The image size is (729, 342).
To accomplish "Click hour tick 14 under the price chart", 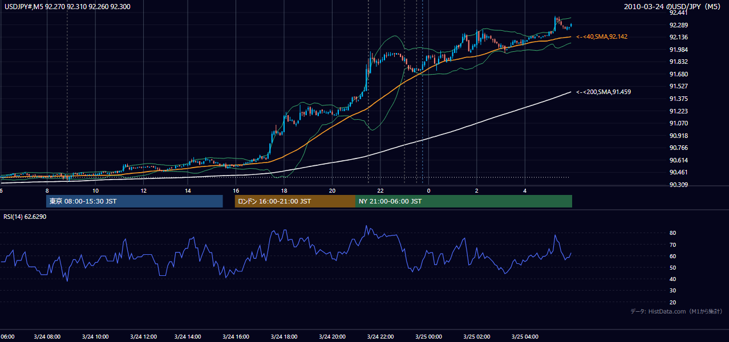I will [188, 190].
